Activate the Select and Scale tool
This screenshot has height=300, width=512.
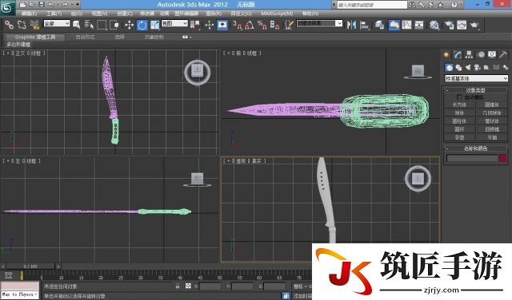[154, 25]
